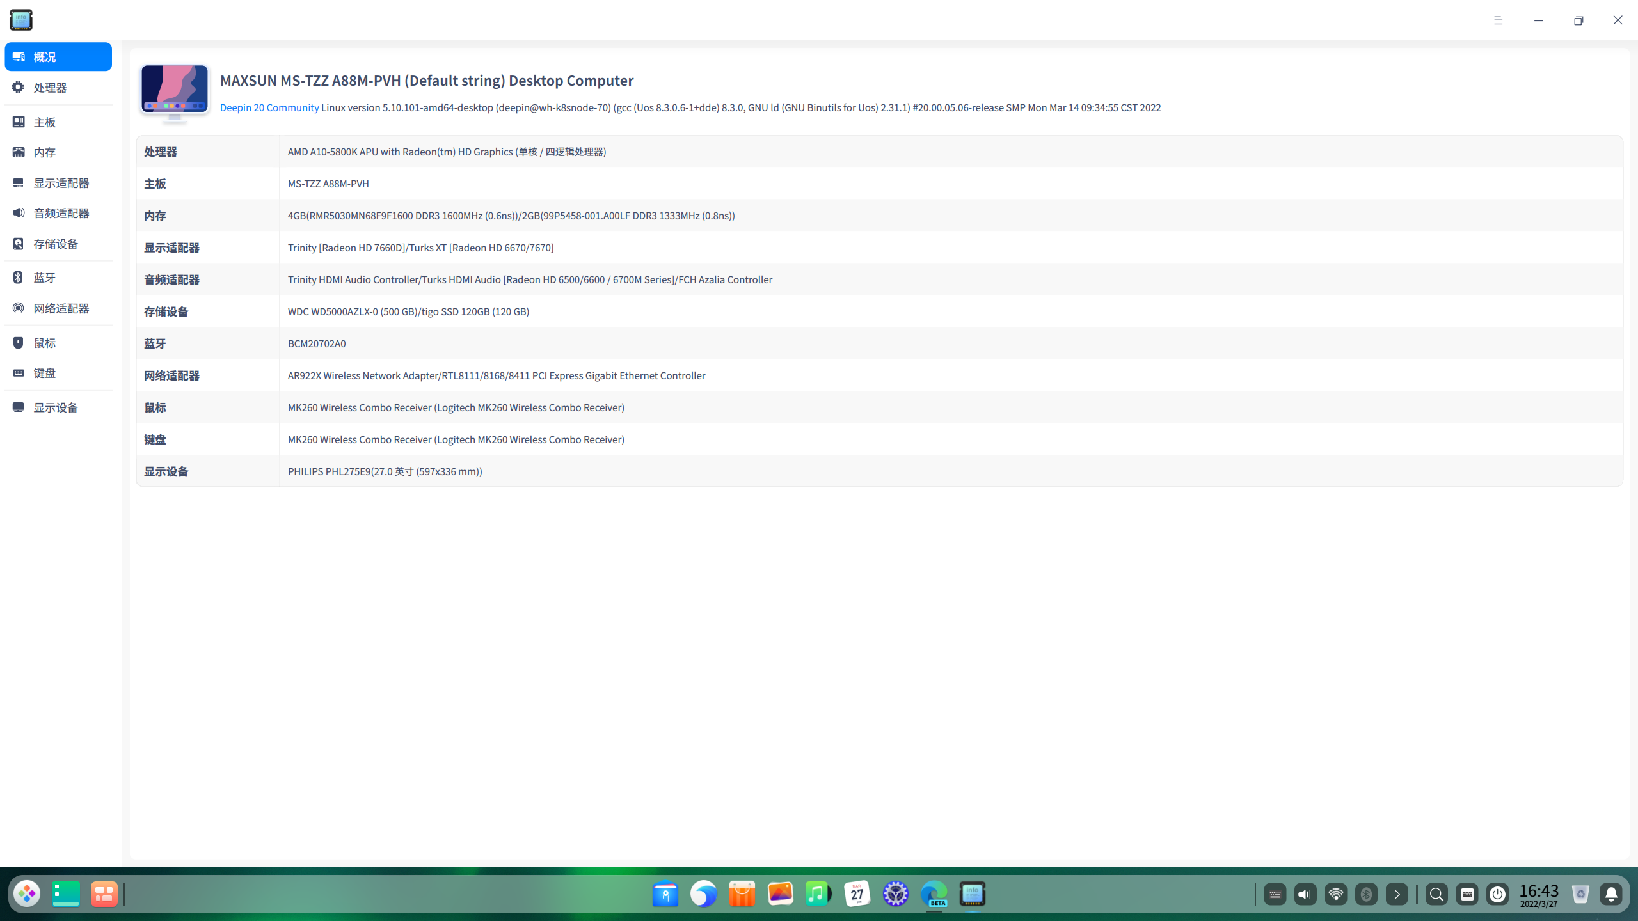
Task: Select 显示适配器 display adapter entry
Action: pyautogui.click(x=61, y=183)
